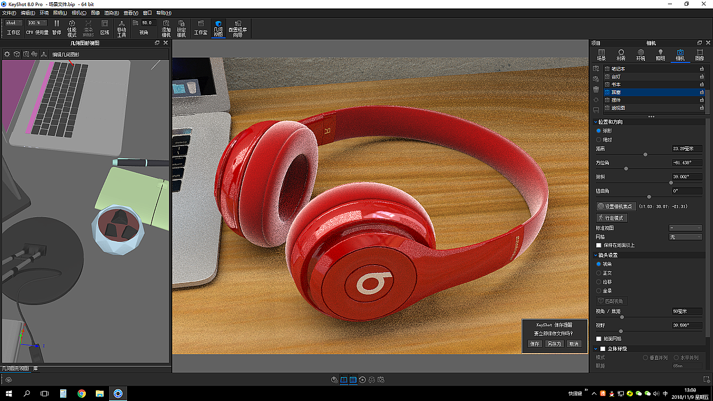Open Chrome from the taskbar
The image size is (713, 401).
coord(82,393)
